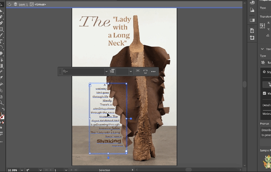Open the Gradient panel icon in dock
The height and width of the screenshot is (172, 271).
tap(252, 20)
